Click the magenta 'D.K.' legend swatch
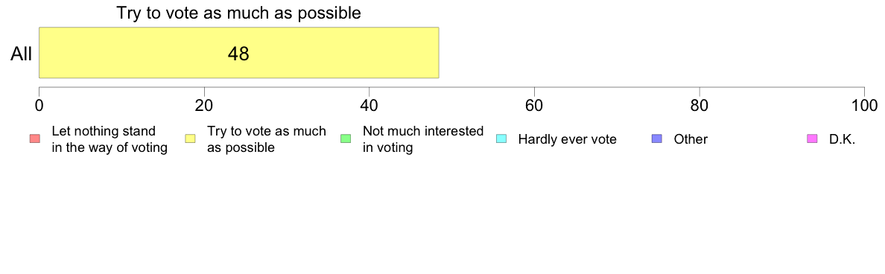885x274 pixels. tap(813, 138)
